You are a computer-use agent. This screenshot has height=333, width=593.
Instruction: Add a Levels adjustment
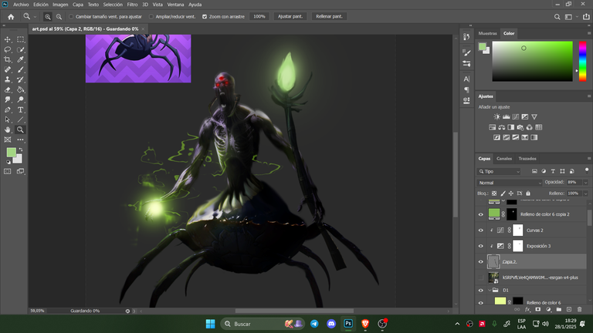coord(506,116)
